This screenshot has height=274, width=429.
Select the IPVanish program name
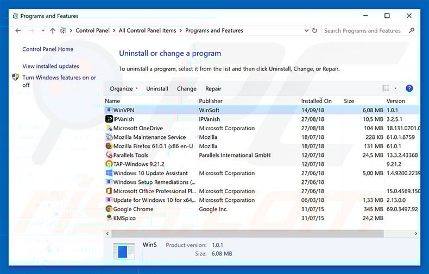point(124,119)
